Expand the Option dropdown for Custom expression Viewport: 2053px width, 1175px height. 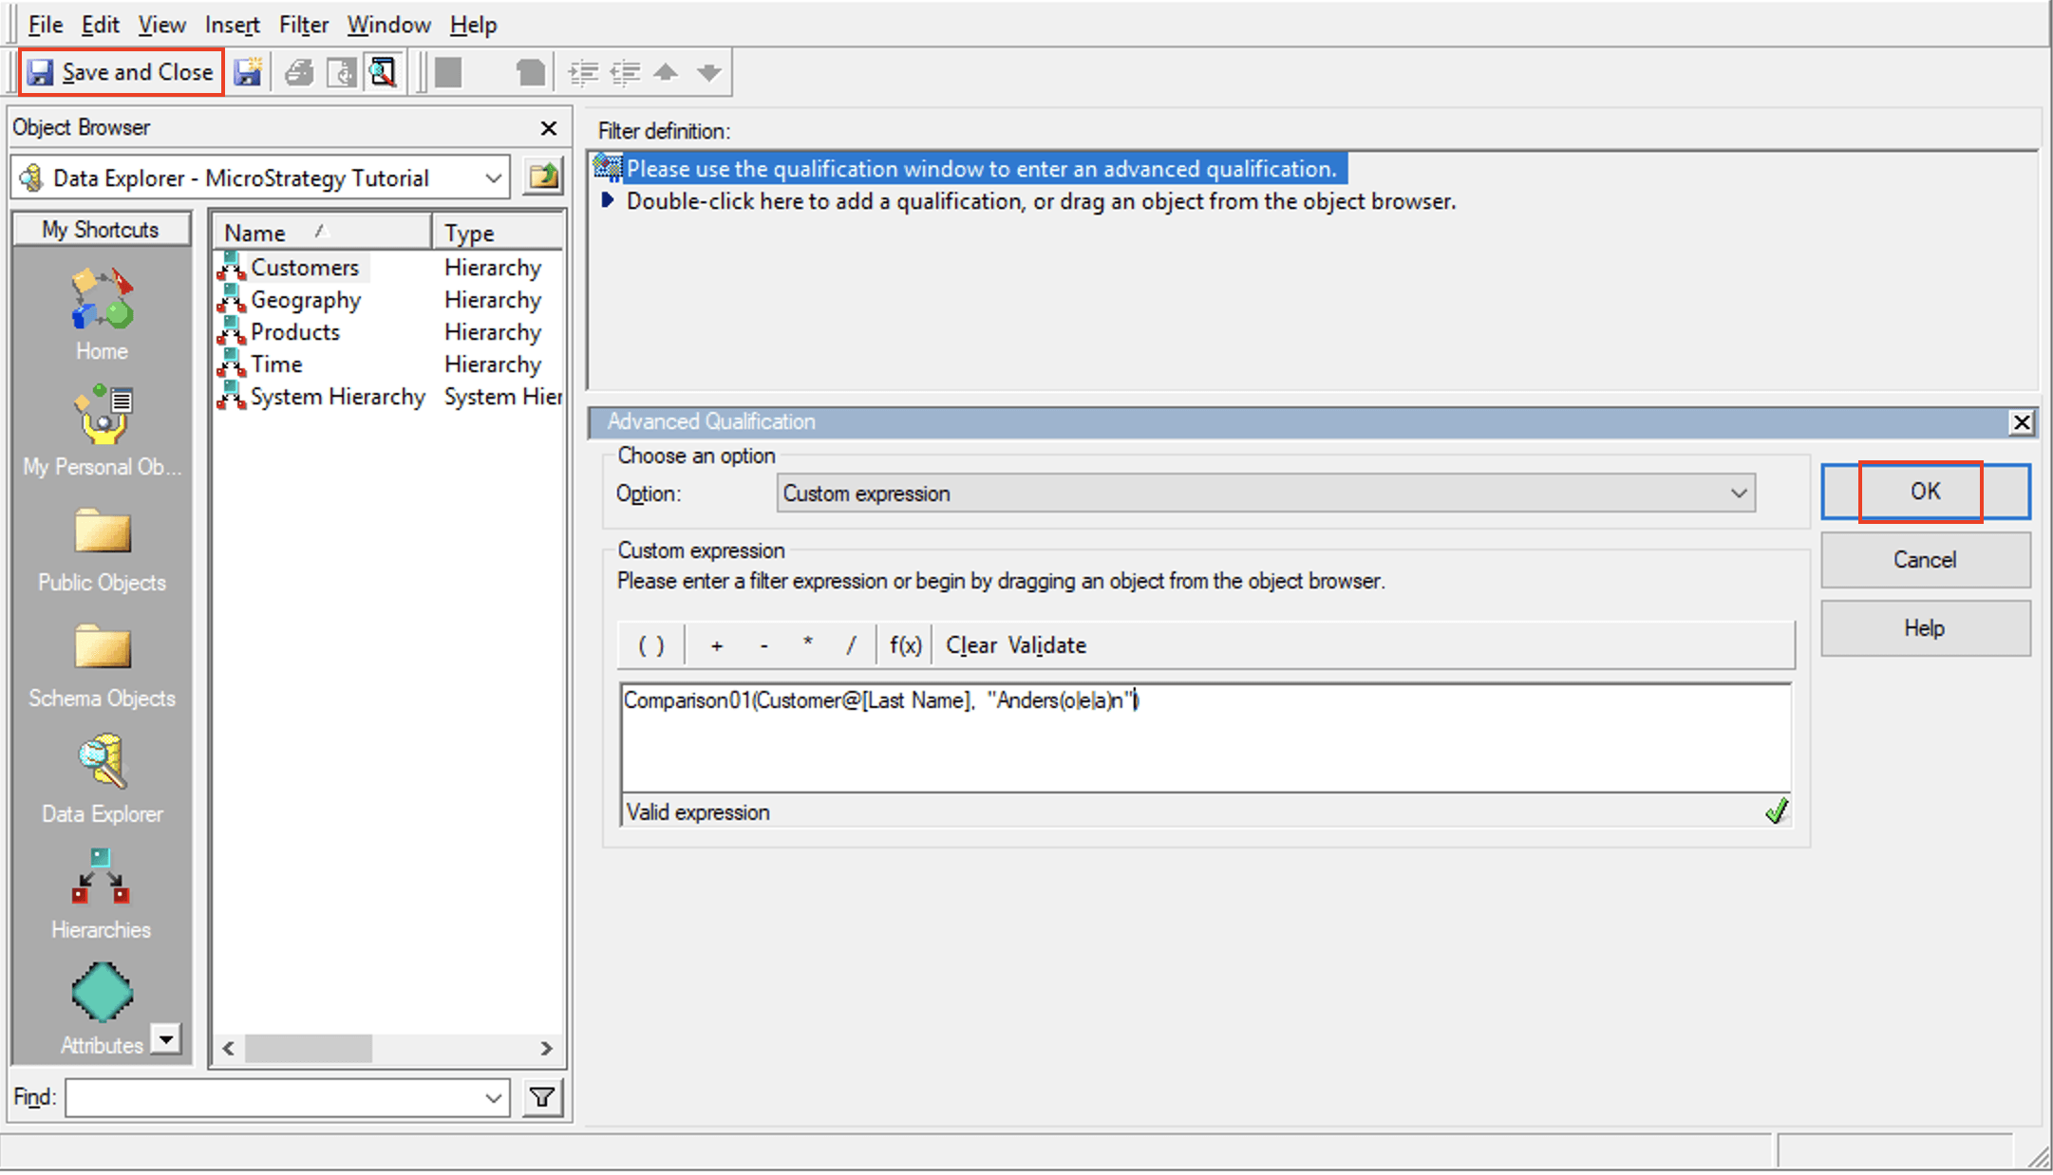1738,494
